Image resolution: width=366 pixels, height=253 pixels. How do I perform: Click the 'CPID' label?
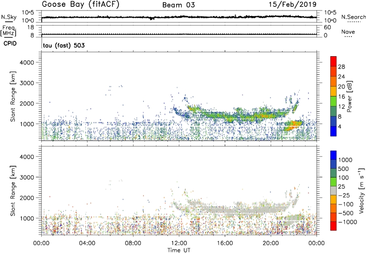[x=10, y=43]
